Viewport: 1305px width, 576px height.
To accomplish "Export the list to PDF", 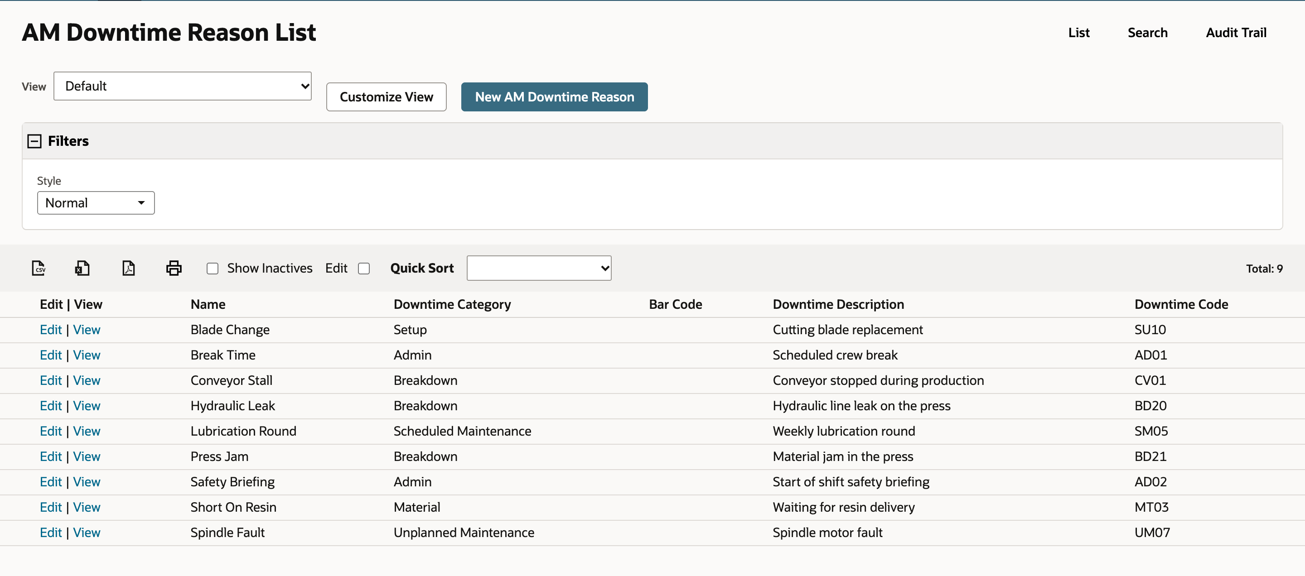I will click(x=129, y=268).
